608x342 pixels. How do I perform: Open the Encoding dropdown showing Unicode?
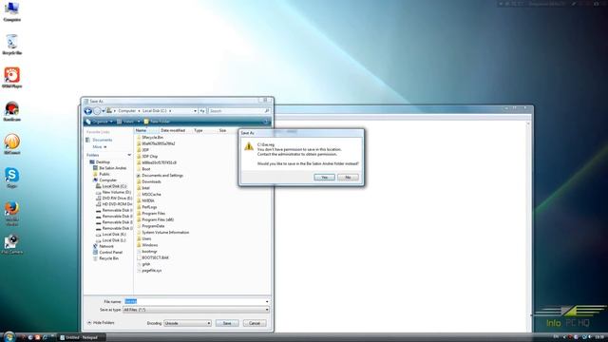pyautogui.click(x=188, y=323)
